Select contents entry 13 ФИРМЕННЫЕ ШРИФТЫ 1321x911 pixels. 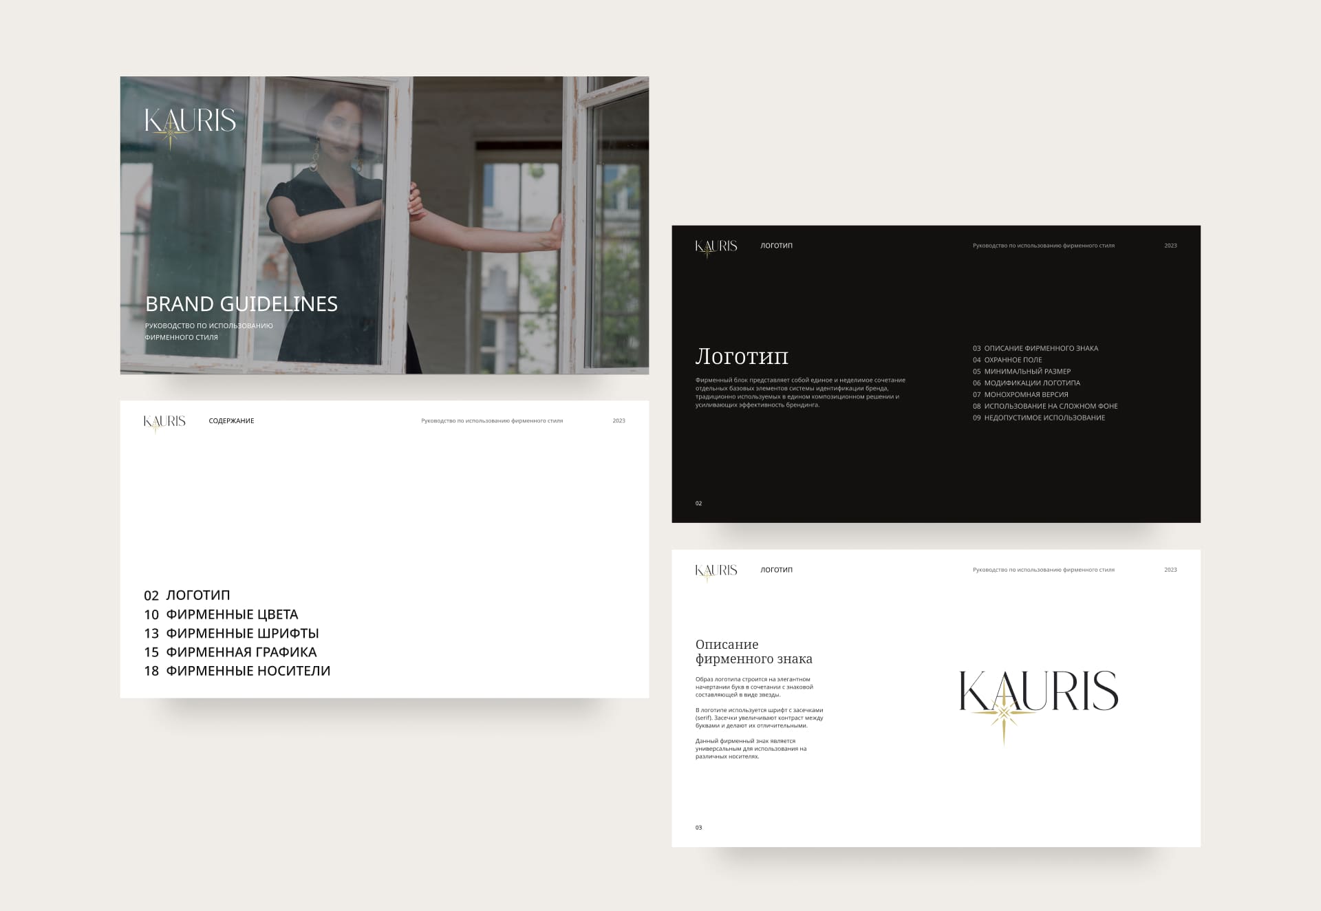(x=231, y=633)
